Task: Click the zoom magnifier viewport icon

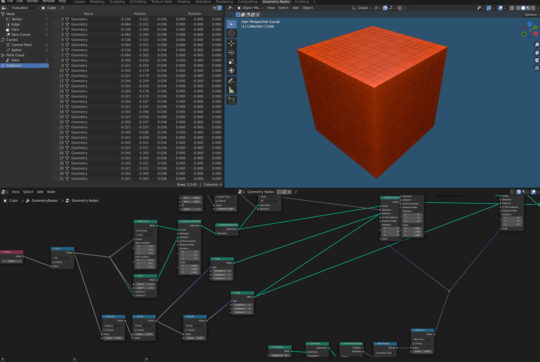Action: [537, 45]
